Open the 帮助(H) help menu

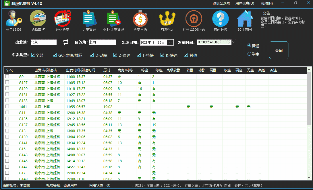tap(266, 3)
